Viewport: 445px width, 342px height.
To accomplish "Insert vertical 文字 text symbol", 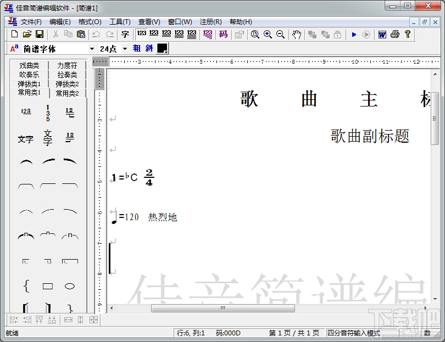I will coord(48,138).
